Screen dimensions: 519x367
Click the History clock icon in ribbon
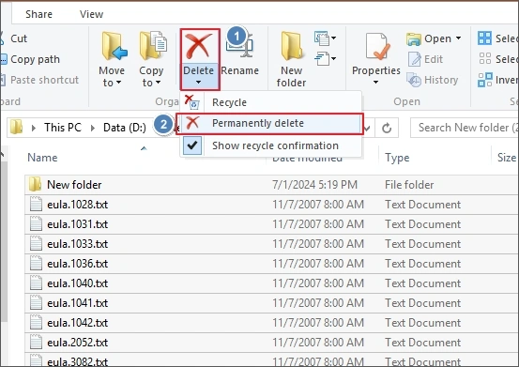point(414,80)
